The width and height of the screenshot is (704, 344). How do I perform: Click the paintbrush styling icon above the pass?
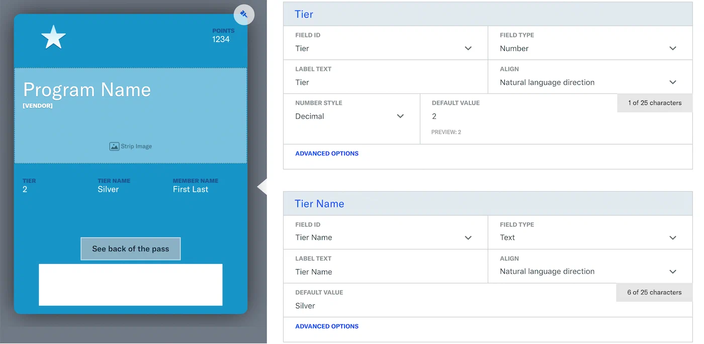tap(244, 15)
